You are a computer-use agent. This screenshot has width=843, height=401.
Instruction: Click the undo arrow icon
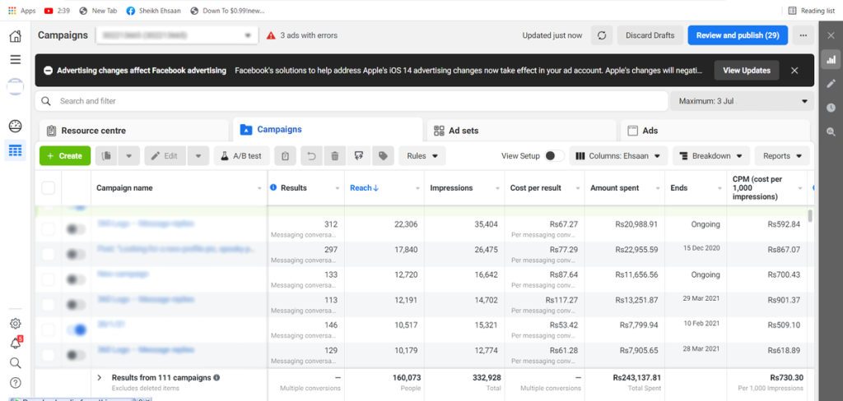(x=310, y=156)
